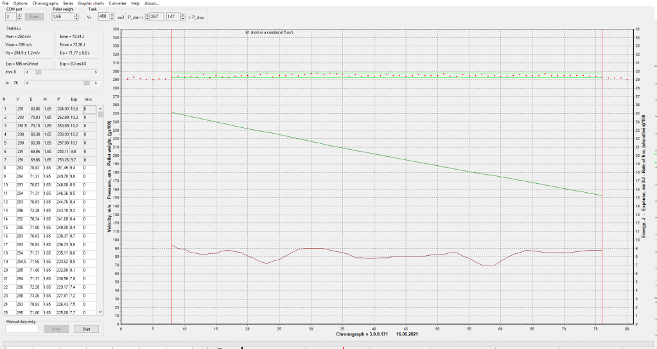Decrease tank volume Vr with the down arrow
The height and width of the screenshot is (349, 657).
[x=112, y=19]
